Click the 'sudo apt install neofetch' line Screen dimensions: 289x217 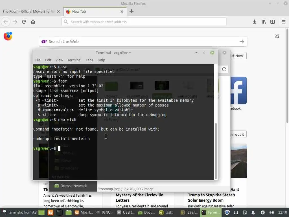pyautogui.click(x=62, y=139)
